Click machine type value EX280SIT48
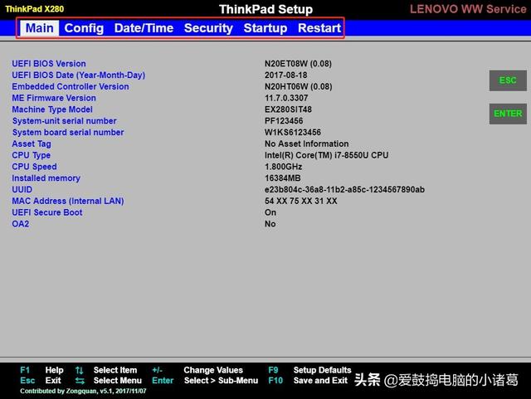 point(288,109)
